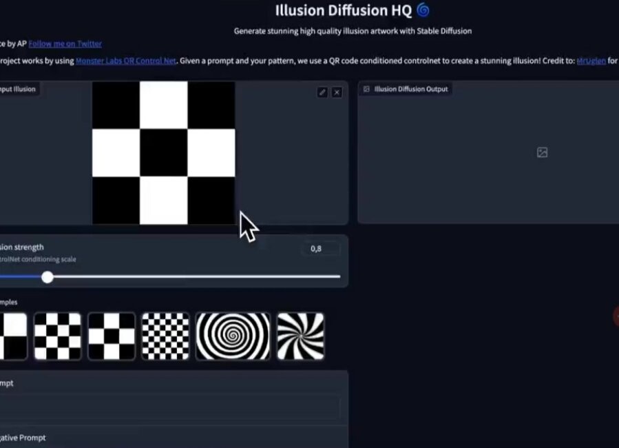The width and height of the screenshot is (619, 448).
Task: Remove the input illusion image with X icon
Action: point(337,92)
